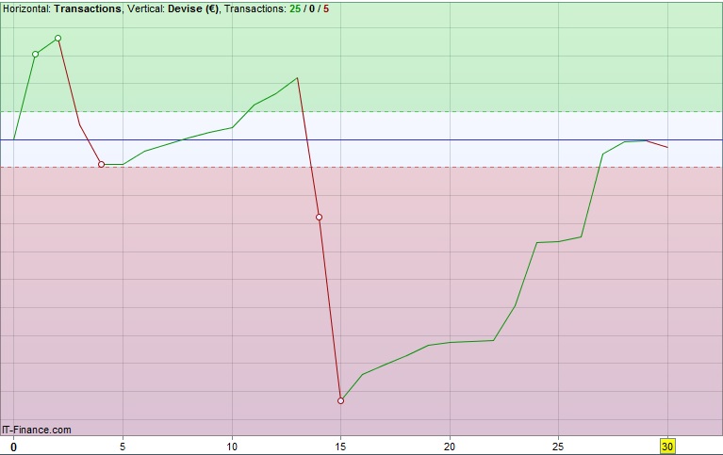Click the 20 label on horizontal axis
Image resolution: width=723 pixels, height=455 pixels.
pyautogui.click(x=449, y=447)
